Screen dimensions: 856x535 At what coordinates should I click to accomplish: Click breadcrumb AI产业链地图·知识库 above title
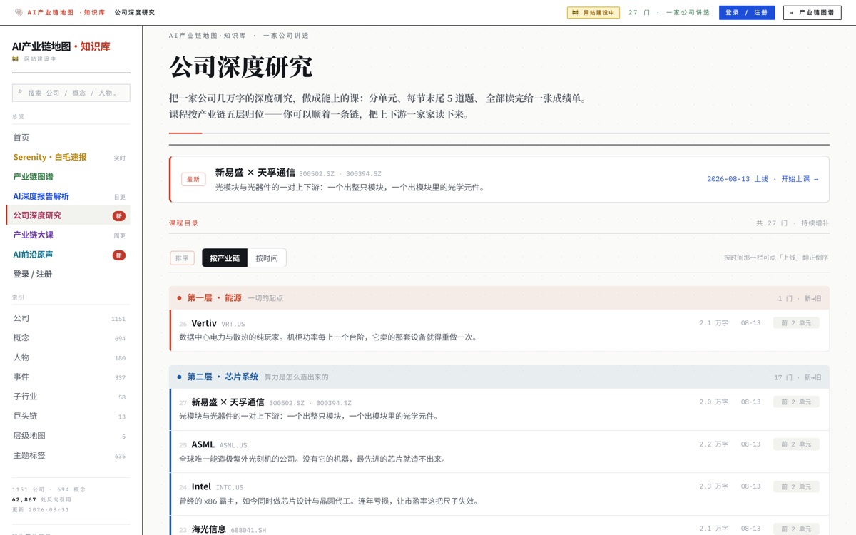click(x=208, y=35)
